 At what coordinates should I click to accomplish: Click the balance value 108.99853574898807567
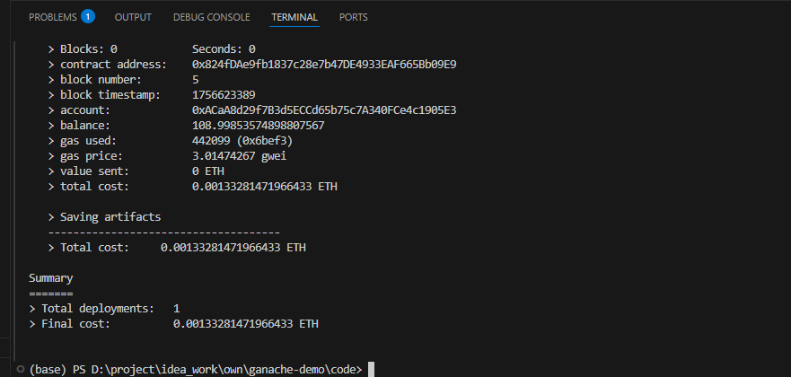(x=258, y=126)
